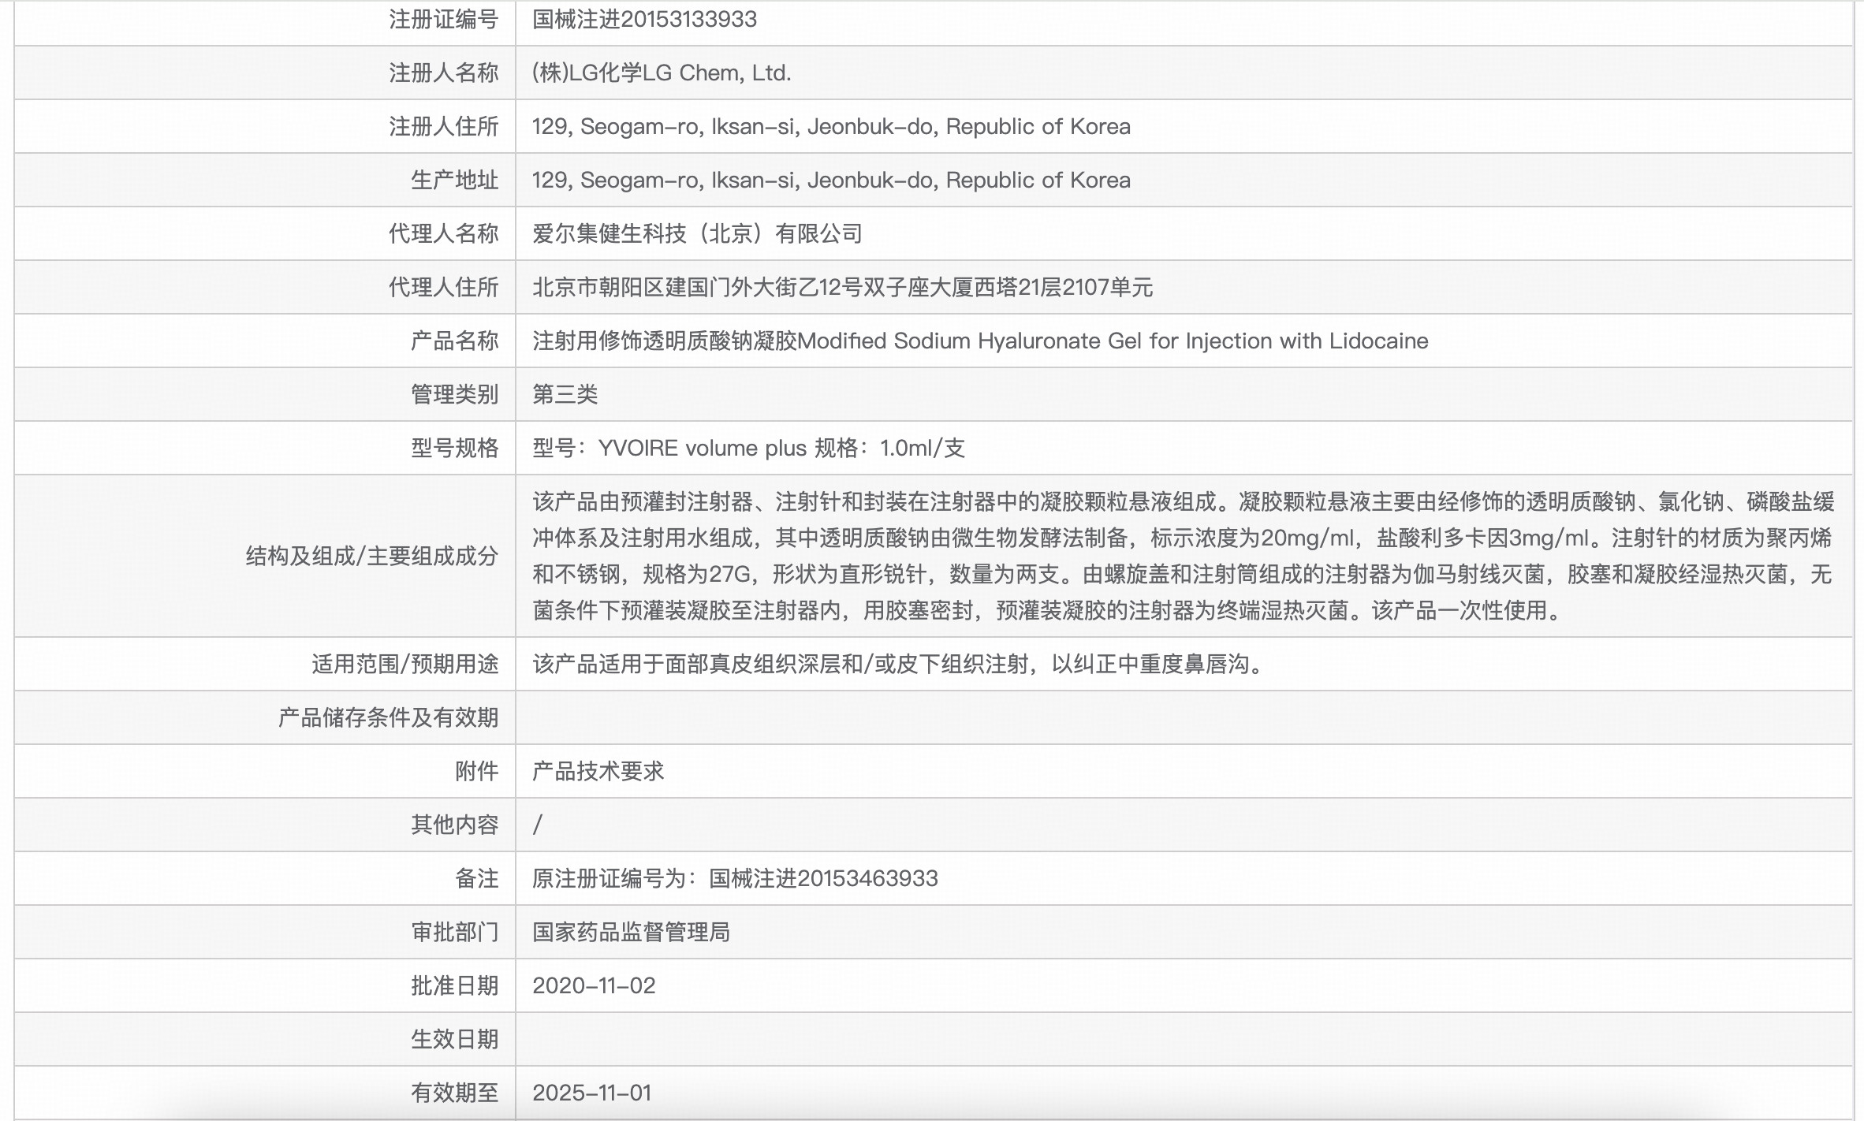This screenshot has width=1864, height=1121.
Task: Click the 第三类 management category value
Action: pos(565,395)
